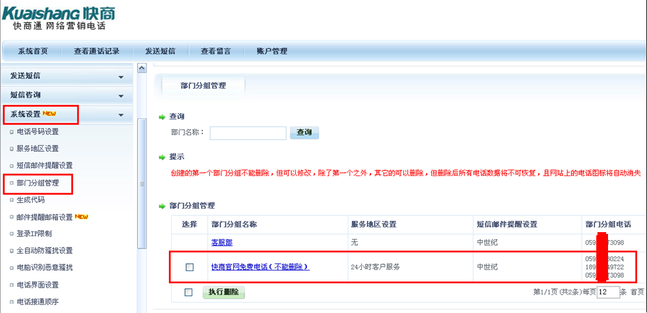Click the 部门名称 text input field
The width and height of the screenshot is (647, 313).
coord(248,133)
